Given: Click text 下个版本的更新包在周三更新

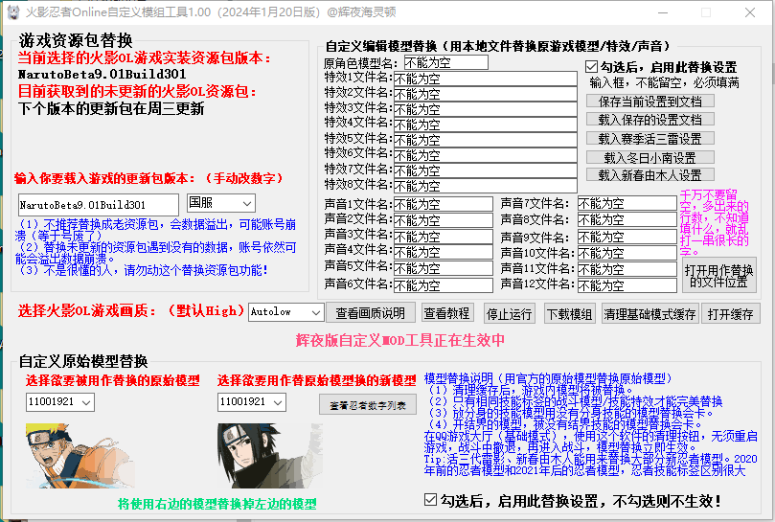Looking at the screenshot, I should click(x=111, y=109).
